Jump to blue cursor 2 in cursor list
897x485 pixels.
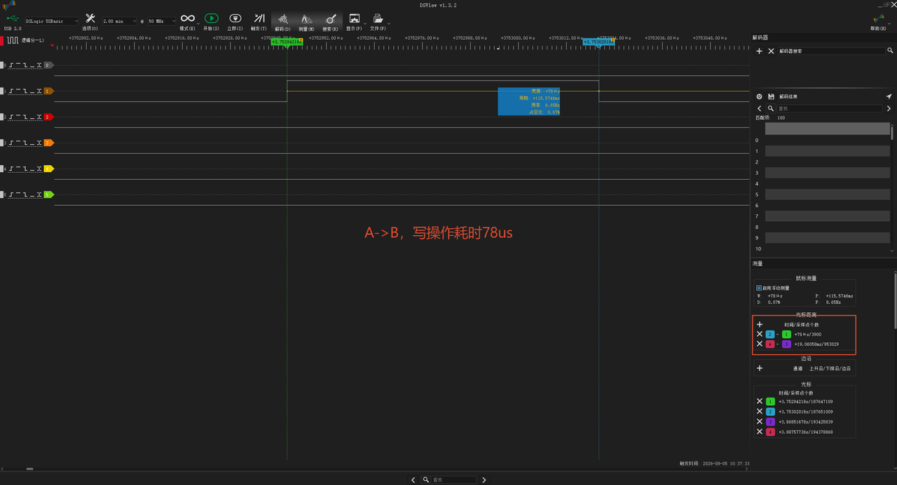pyautogui.click(x=770, y=412)
